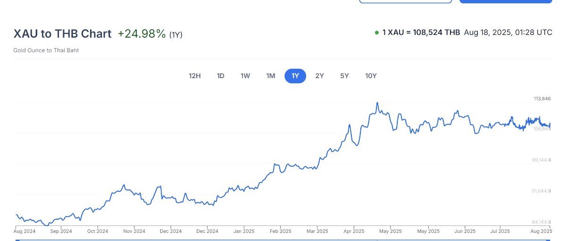Screen dimensions: 566x241
Task: Switch chart to 10Y range
Action: coord(371,76)
